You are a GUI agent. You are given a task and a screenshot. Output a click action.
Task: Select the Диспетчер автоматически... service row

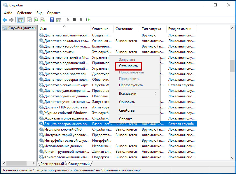tap(117, 35)
